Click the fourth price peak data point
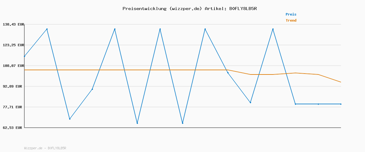Image resolution: width=365 pixels, height=152 pixels. [205, 29]
